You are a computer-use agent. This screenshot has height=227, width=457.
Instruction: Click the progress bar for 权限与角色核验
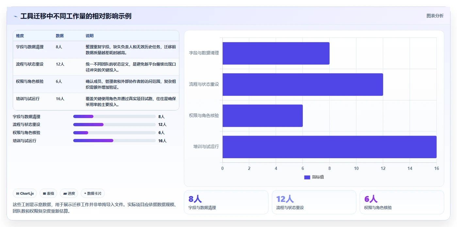point(114,133)
